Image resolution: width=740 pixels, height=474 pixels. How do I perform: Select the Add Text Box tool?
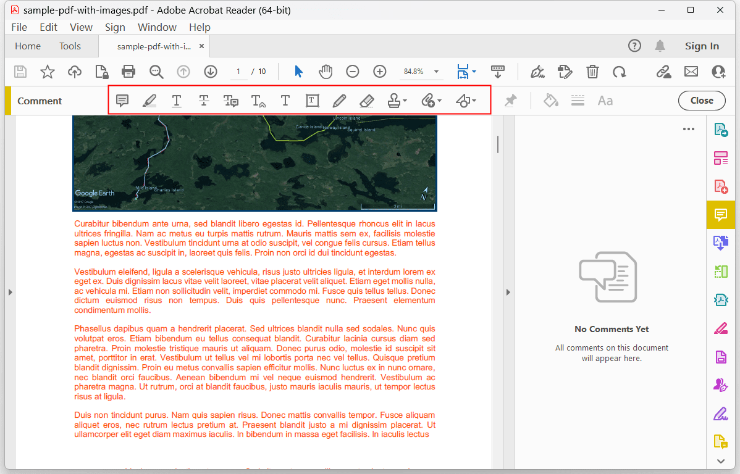312,100
